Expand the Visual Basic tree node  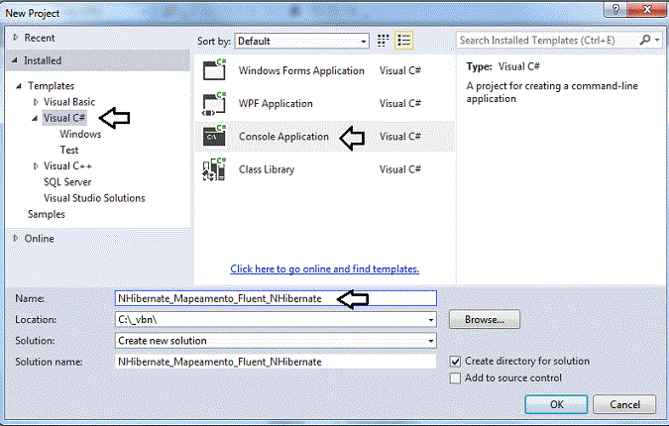37,102
